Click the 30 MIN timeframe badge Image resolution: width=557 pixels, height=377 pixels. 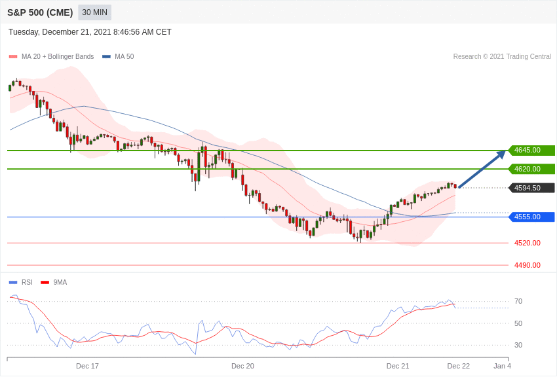pyautogui.click(x=94, y=12)
